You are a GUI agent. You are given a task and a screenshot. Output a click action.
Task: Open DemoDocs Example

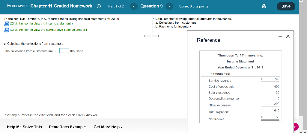67,127
